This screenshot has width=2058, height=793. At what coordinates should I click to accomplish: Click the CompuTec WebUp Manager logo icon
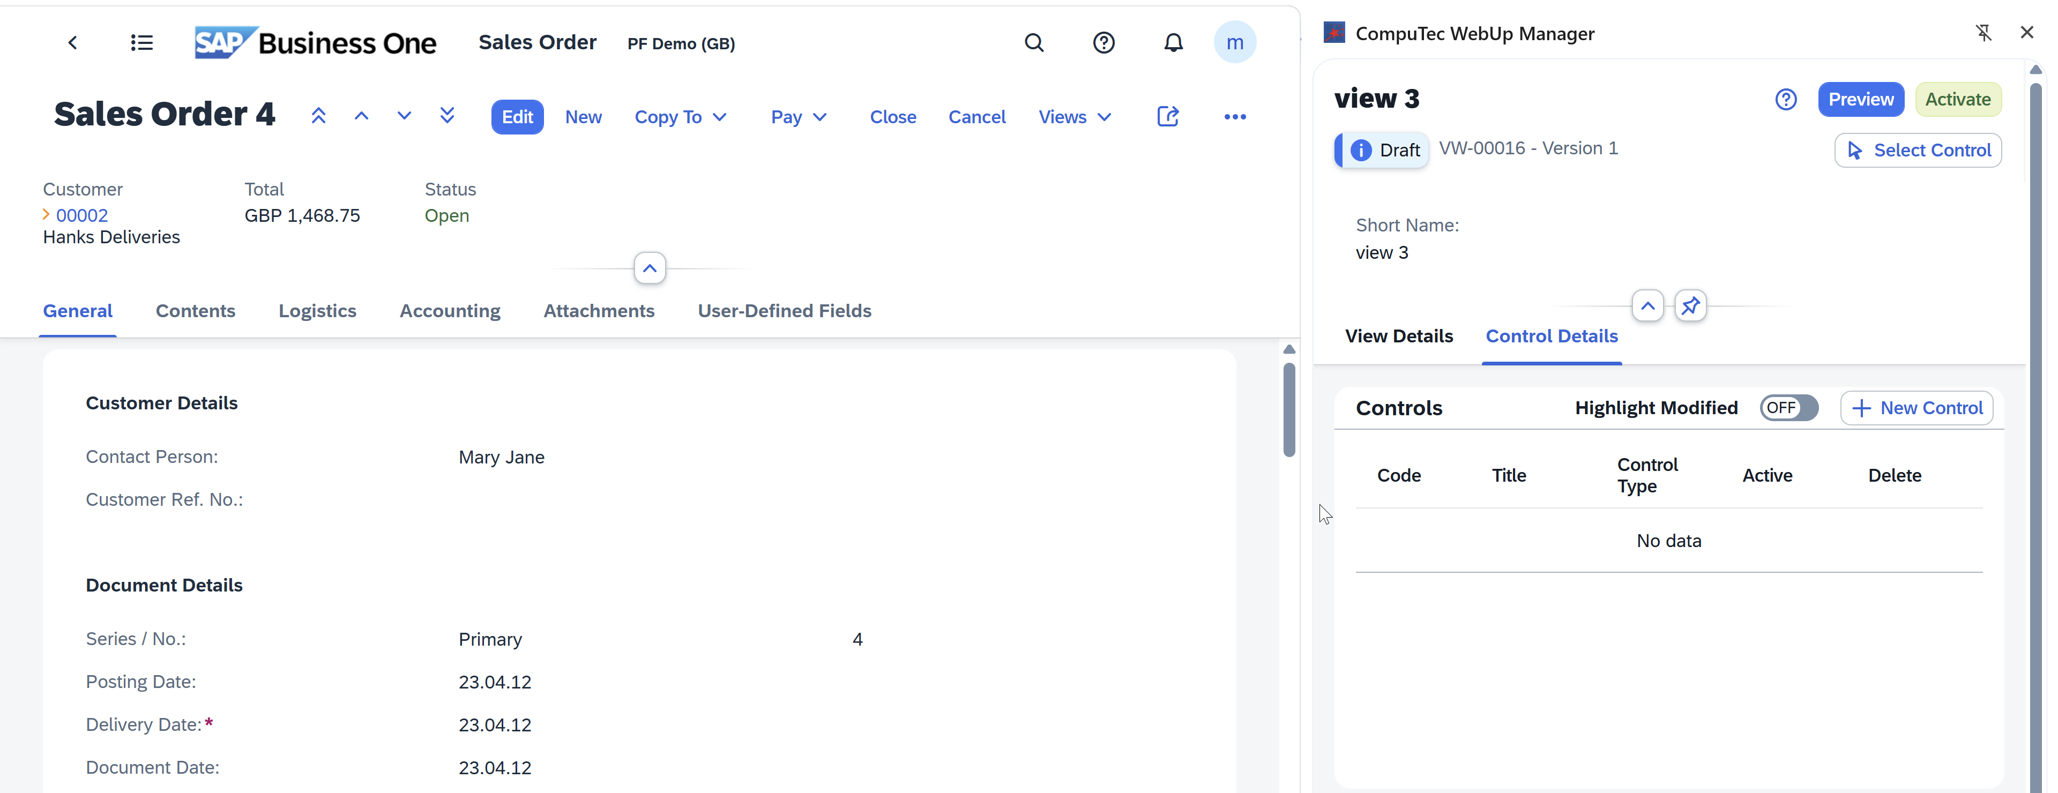point(1334,33)
